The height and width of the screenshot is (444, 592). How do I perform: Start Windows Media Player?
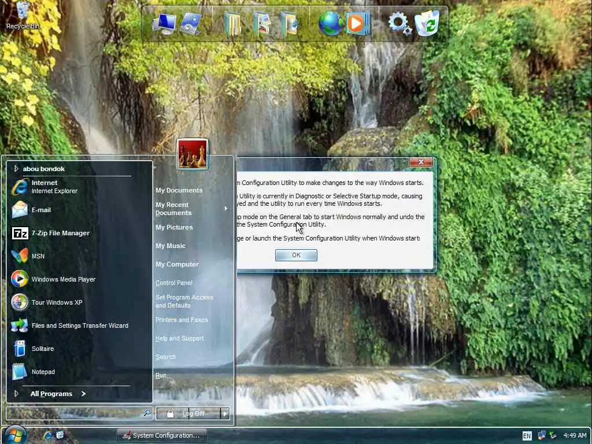click(x=53, y=279)
